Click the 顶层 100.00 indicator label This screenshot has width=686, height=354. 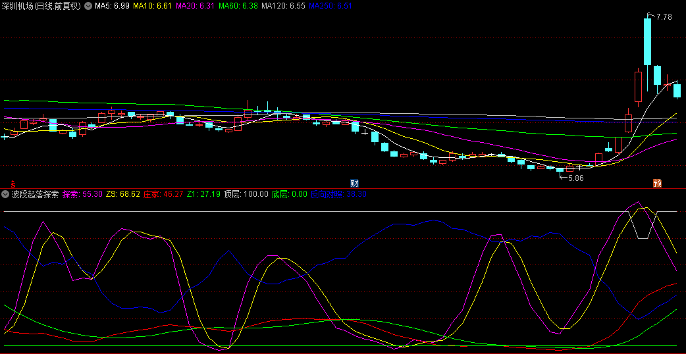click(246, 194)
